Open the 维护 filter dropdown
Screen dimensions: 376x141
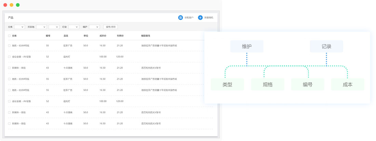(94, 27)
